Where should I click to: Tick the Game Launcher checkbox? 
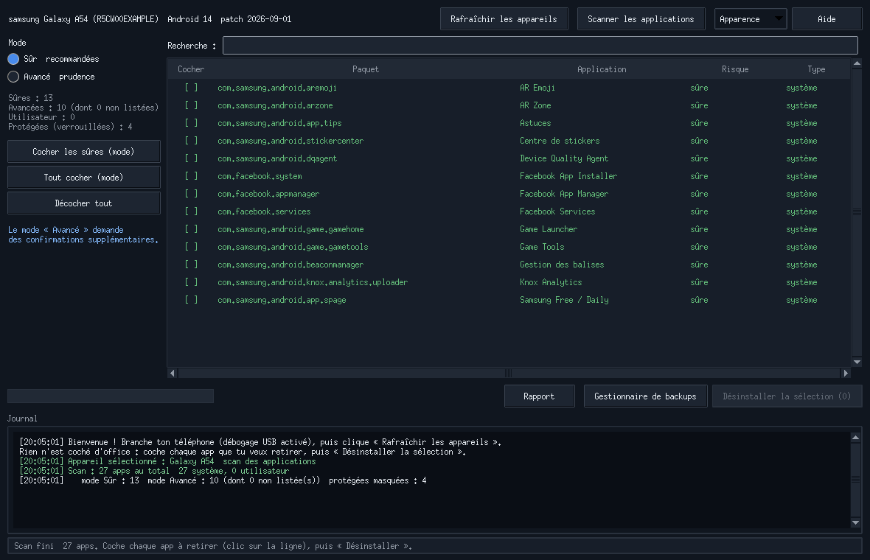[x=191, y=229]
